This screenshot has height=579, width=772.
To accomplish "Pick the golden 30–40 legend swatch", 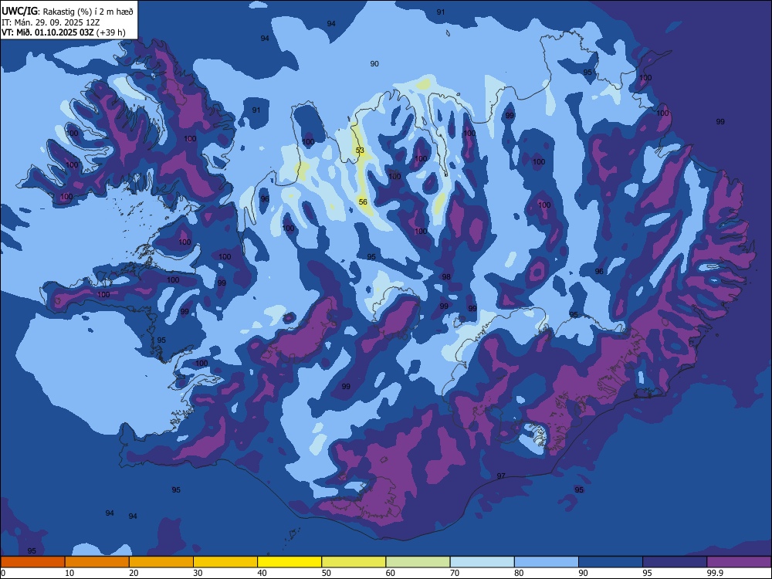I will click(x=225, y=562).
